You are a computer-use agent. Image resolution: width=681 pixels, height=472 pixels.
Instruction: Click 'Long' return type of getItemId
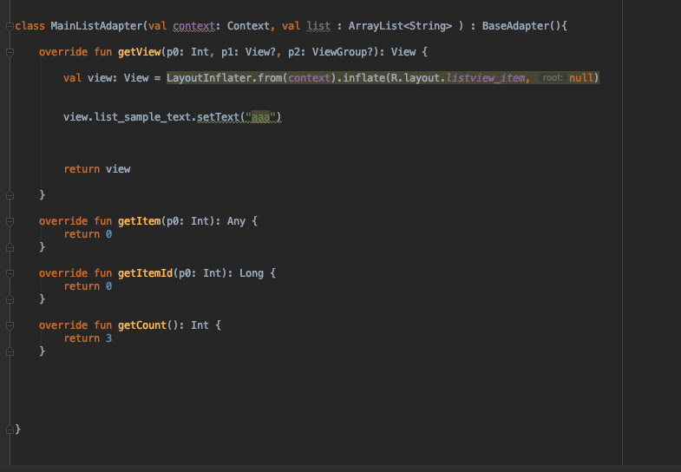coord(252,273)
